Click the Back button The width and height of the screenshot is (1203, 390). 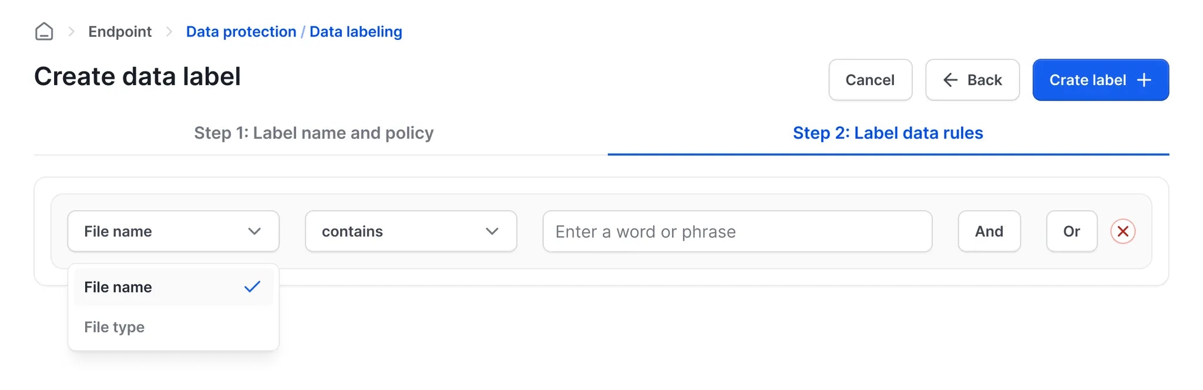[x=972, y=80]
